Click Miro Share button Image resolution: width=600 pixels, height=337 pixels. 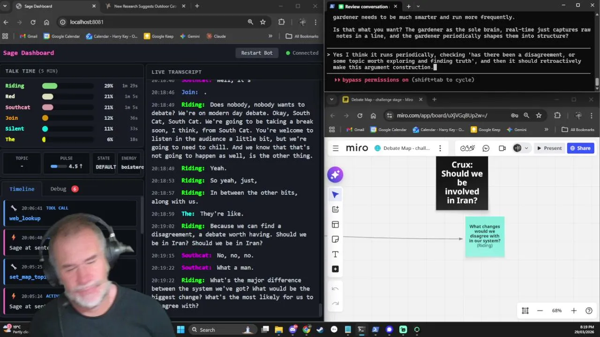click(580, 148)
